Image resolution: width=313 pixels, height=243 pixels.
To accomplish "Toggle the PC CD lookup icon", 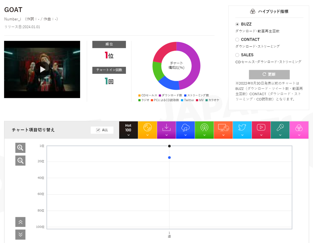I will (223, 130).
